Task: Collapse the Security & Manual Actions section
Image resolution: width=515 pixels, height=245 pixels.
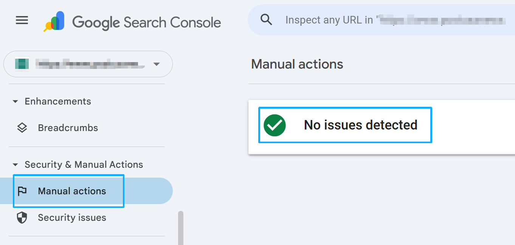Action: [15, 164]
